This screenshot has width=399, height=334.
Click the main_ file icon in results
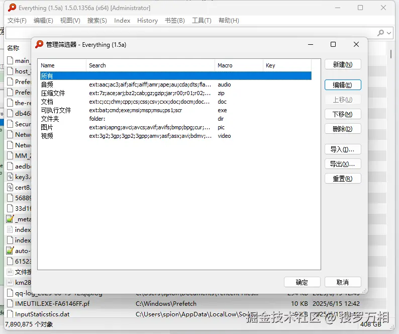10,60
